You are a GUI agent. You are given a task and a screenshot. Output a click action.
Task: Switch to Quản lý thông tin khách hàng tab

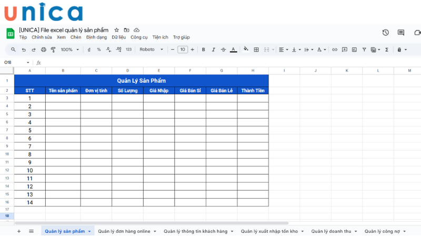pyautogui.click(x=195, y=231)
